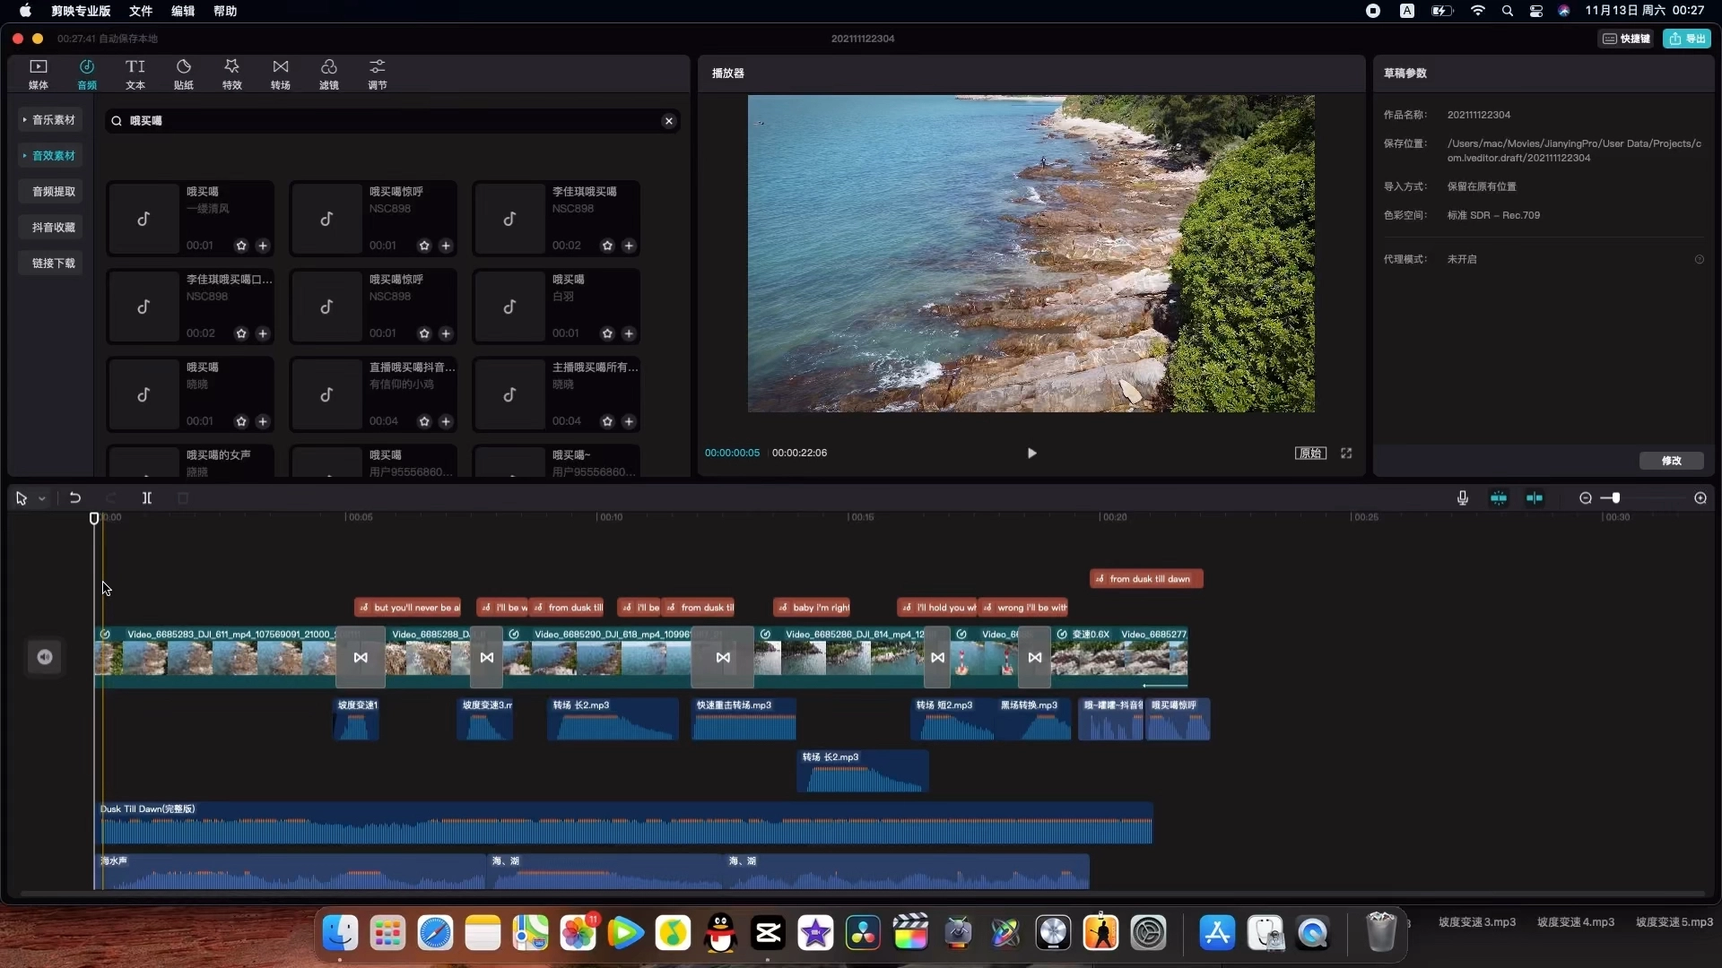1722x968 pixels.
Task: Select the 快速重击转场.mp3 audio clip
Action: point(744,720)
